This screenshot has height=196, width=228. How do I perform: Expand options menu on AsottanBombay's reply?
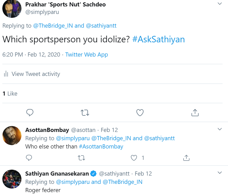(220, 129)
